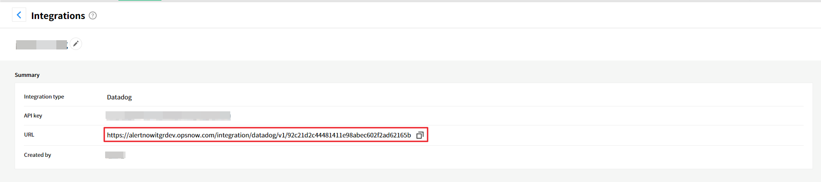Click the Integrations page heading
This screenshot has height=182, width=821.
point(58,16)
